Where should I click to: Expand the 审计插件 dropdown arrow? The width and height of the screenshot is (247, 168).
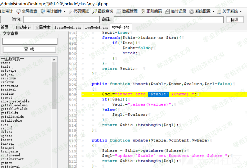tap(65, 11)
